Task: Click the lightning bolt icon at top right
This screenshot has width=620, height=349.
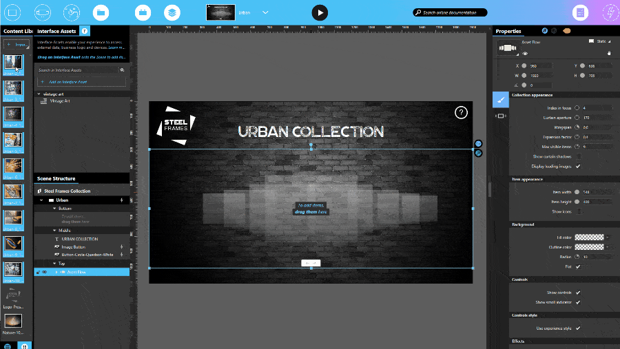Action: click(610, 12)
